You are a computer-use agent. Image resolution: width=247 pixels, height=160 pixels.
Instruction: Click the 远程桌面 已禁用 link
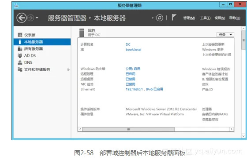131,79
